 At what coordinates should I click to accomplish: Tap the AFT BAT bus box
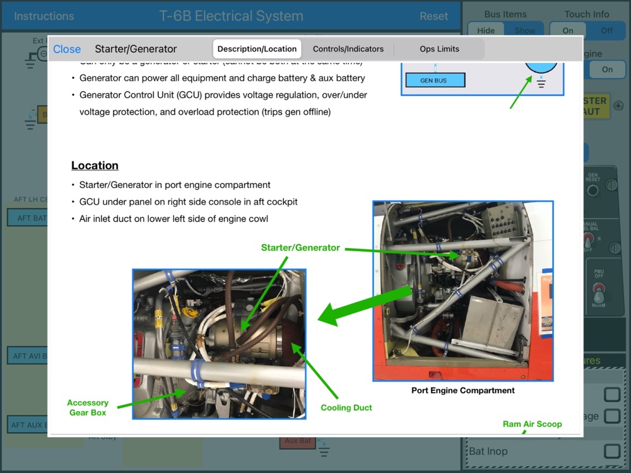(27, 218)
